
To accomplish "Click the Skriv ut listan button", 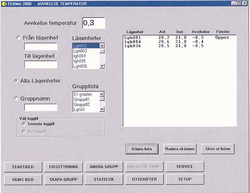I will [x=218, y=148].
